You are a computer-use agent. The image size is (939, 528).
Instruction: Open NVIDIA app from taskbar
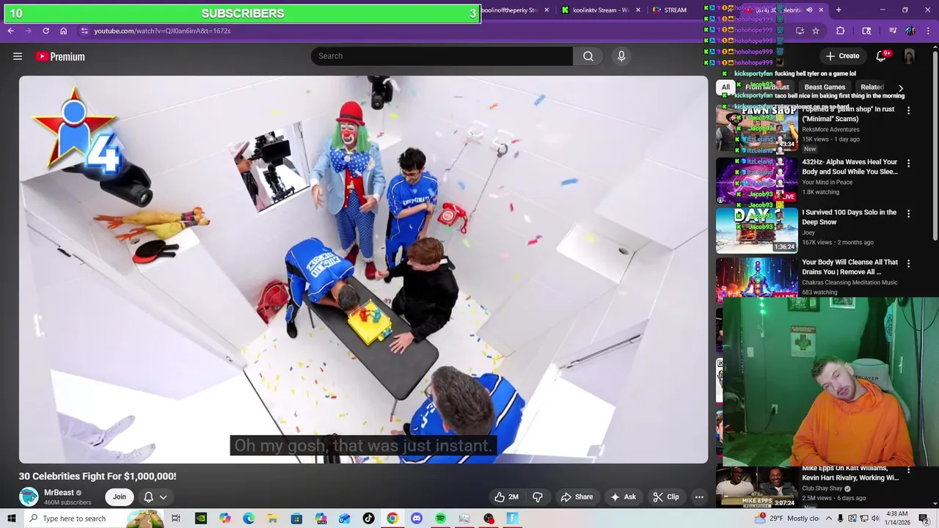point(200,518)
